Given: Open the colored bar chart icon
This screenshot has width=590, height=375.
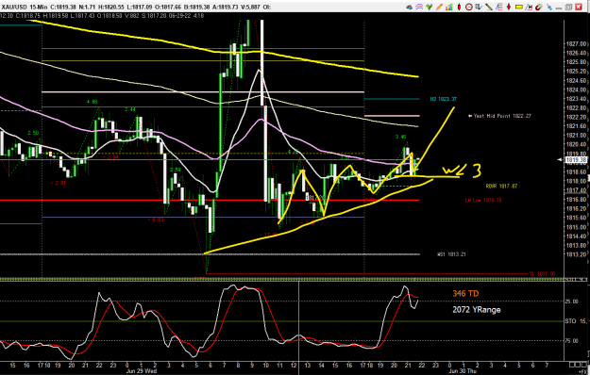Looking at the screenshot, I should click(x=449, y=7).
